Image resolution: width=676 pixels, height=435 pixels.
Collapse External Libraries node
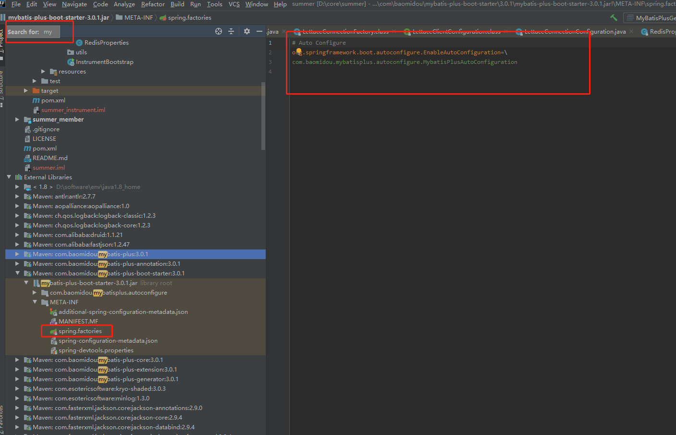click(9, 177)
